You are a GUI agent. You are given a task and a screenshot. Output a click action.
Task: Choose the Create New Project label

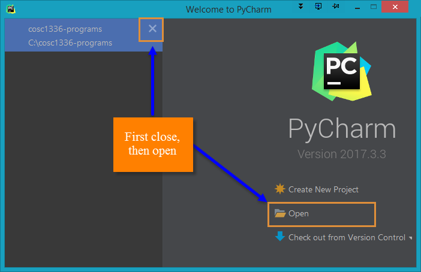(323, 189)
